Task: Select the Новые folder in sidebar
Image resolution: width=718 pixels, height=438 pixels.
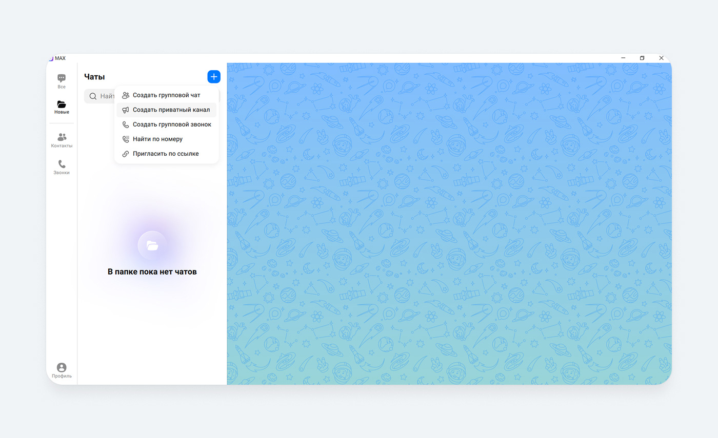Action: 62,107
